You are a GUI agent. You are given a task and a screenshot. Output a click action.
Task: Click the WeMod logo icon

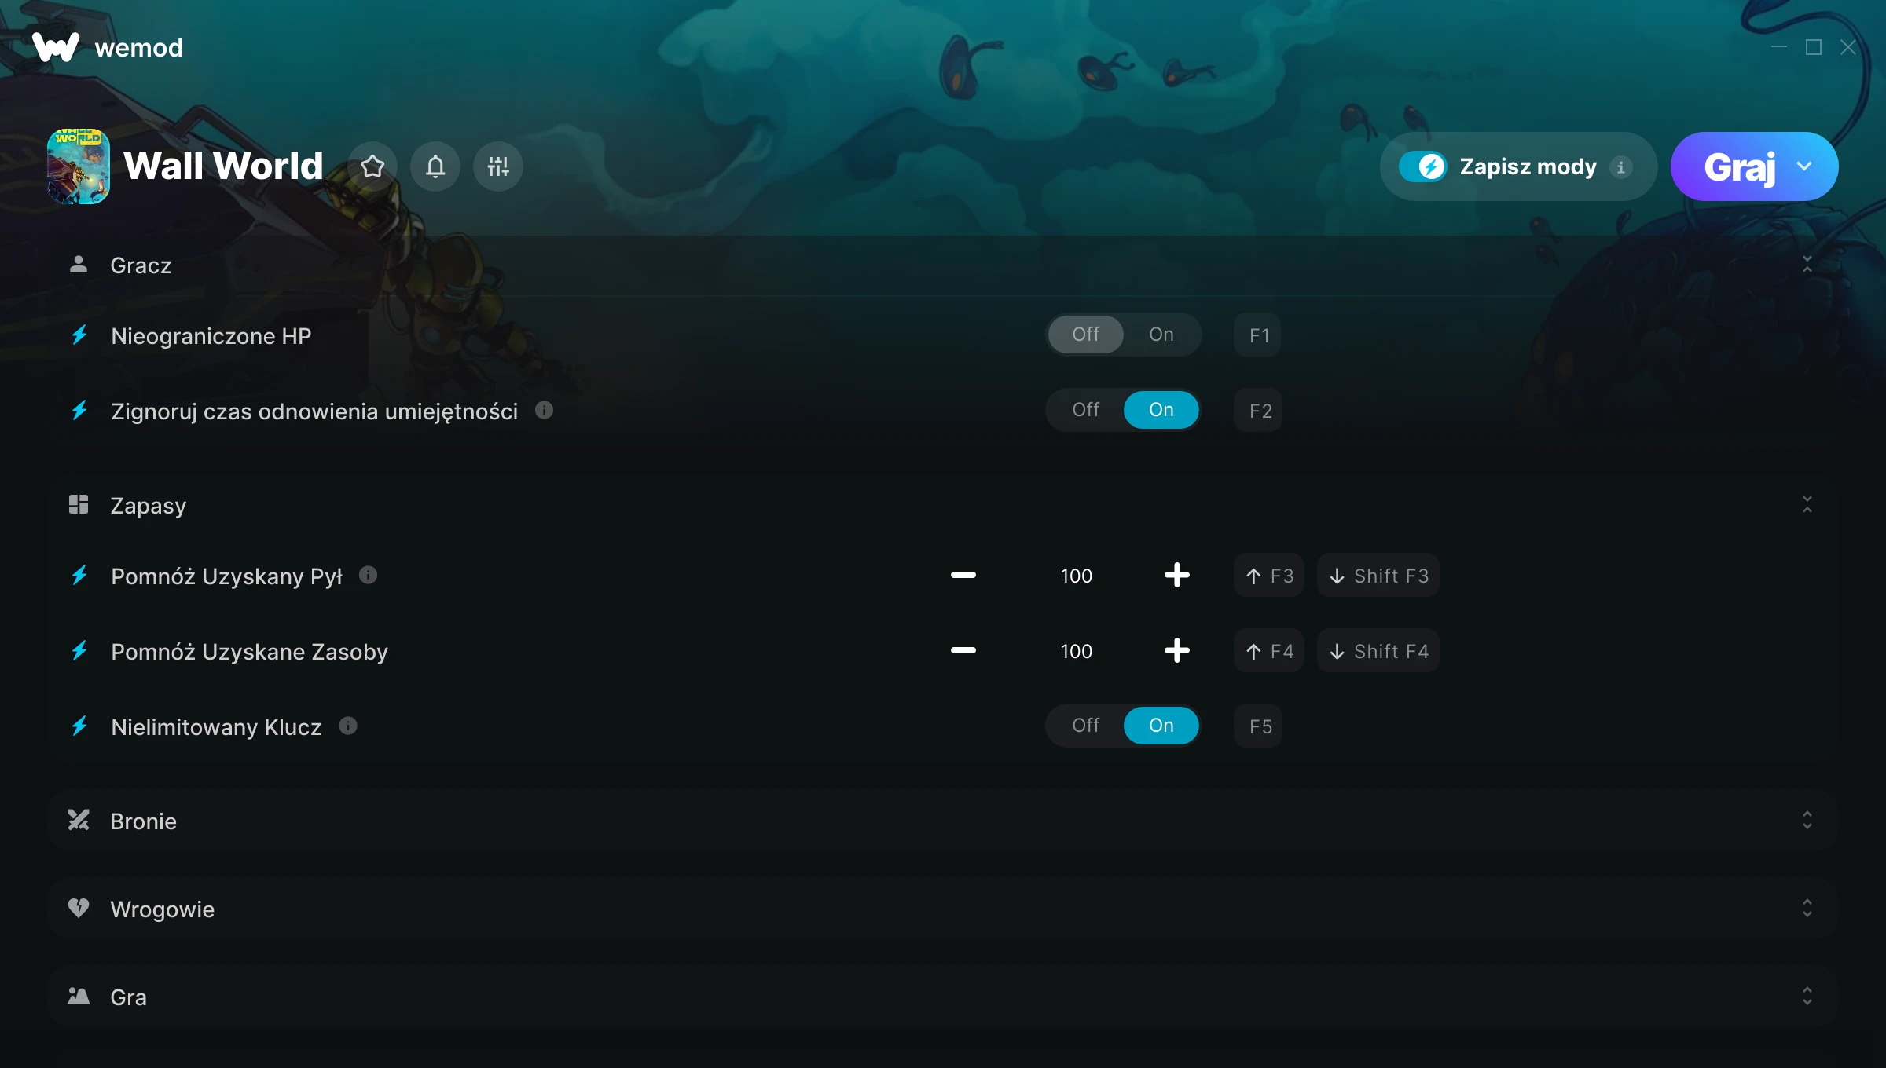tap(56, 47)
